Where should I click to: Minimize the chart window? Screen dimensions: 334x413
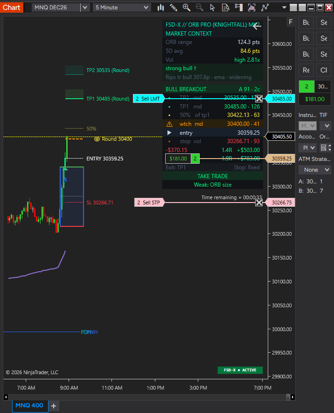tap(311, 7)
